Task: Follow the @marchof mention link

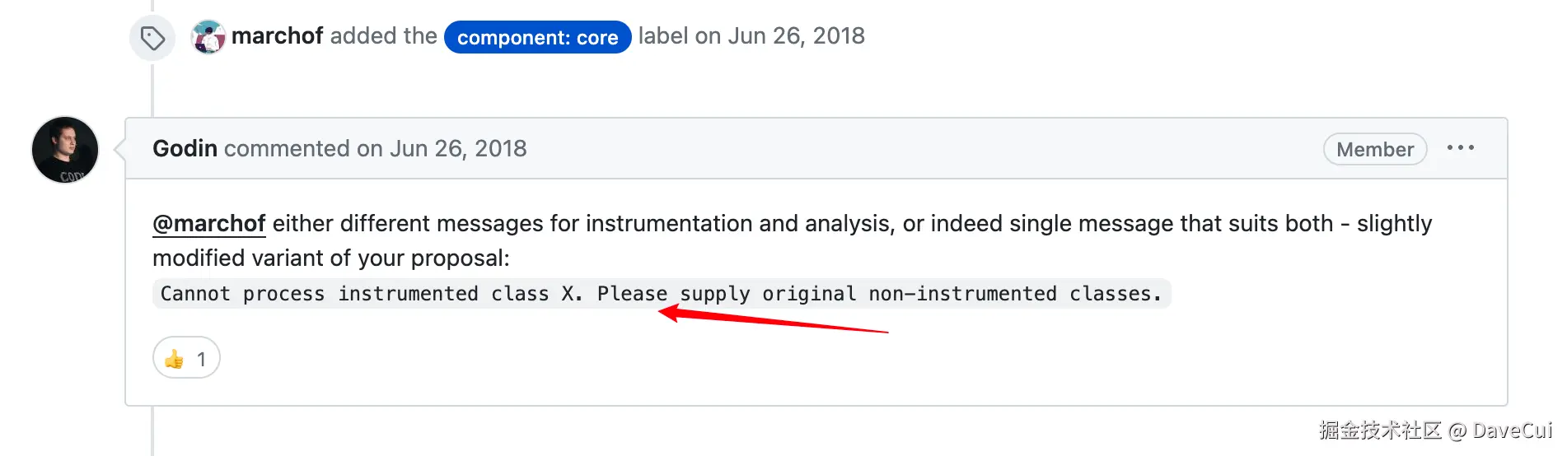Action: 209,224
